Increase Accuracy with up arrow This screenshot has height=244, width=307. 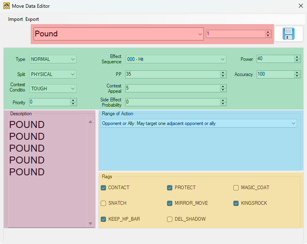(x=297, y=73)
